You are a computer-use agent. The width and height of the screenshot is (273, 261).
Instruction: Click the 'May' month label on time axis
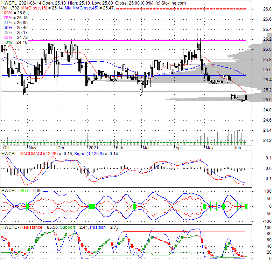(x=209, y=148)
